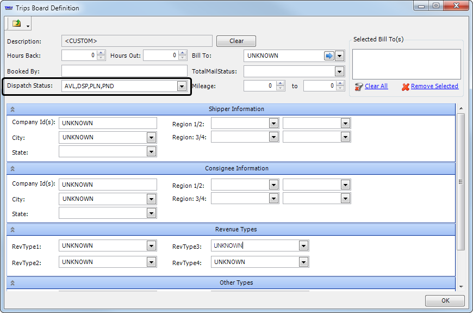Image resolution: width=473 pixels, height=313 pixels.
Task: Click the vertical scrollbar handle
Action: click(461, 182)
